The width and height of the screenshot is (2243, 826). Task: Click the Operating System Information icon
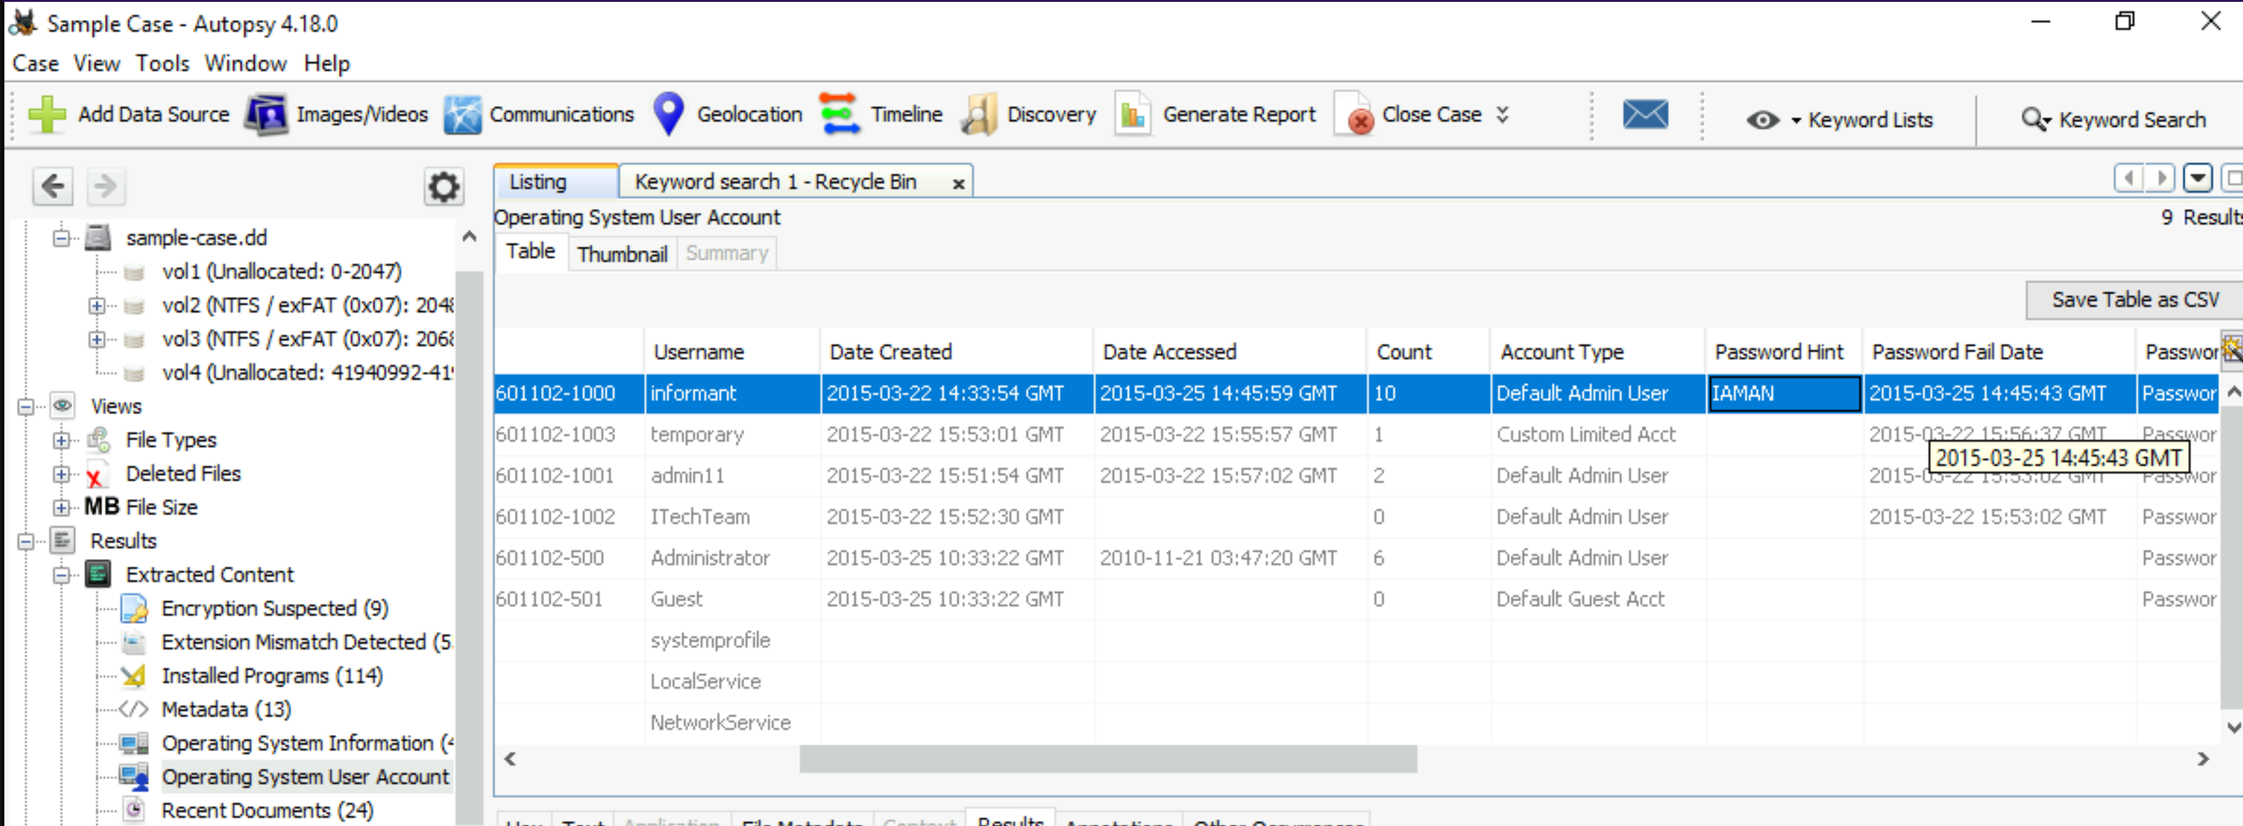click(134, 743)
